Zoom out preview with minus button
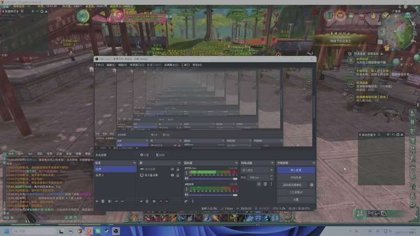 (x=97, y=148)
